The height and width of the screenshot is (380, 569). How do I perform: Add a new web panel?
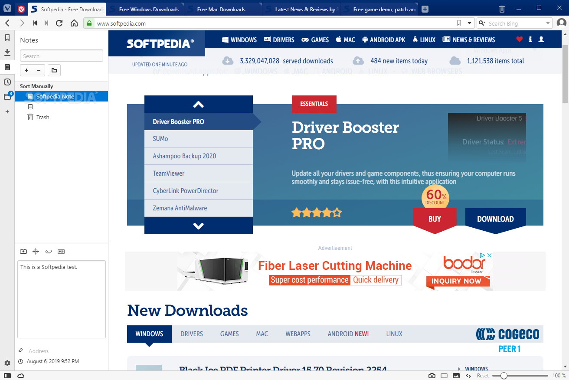[x=7, y=111]
